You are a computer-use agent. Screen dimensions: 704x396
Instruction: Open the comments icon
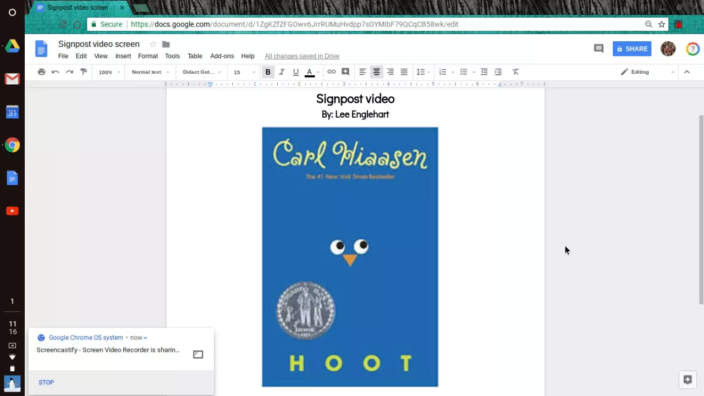point(598,48)
